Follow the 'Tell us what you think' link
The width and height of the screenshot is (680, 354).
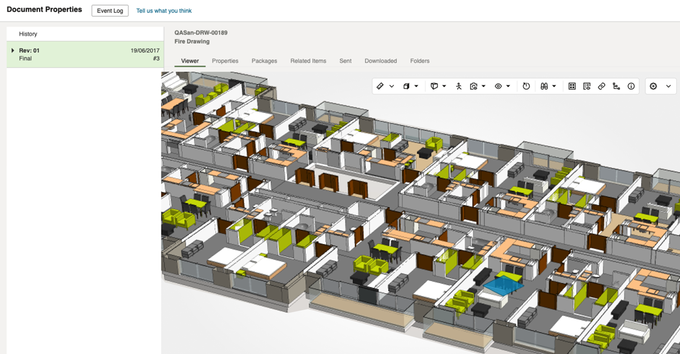coord(164,11)
